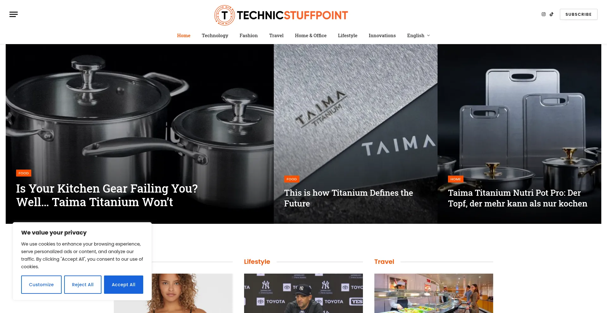Select Travel in the navigation bar

276,36
